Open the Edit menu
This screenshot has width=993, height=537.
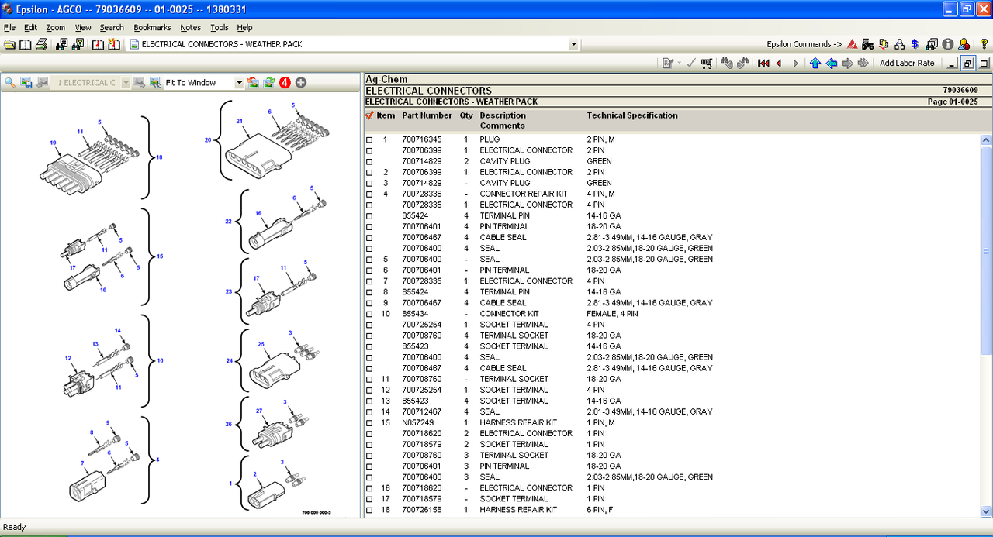click(30, 27)
